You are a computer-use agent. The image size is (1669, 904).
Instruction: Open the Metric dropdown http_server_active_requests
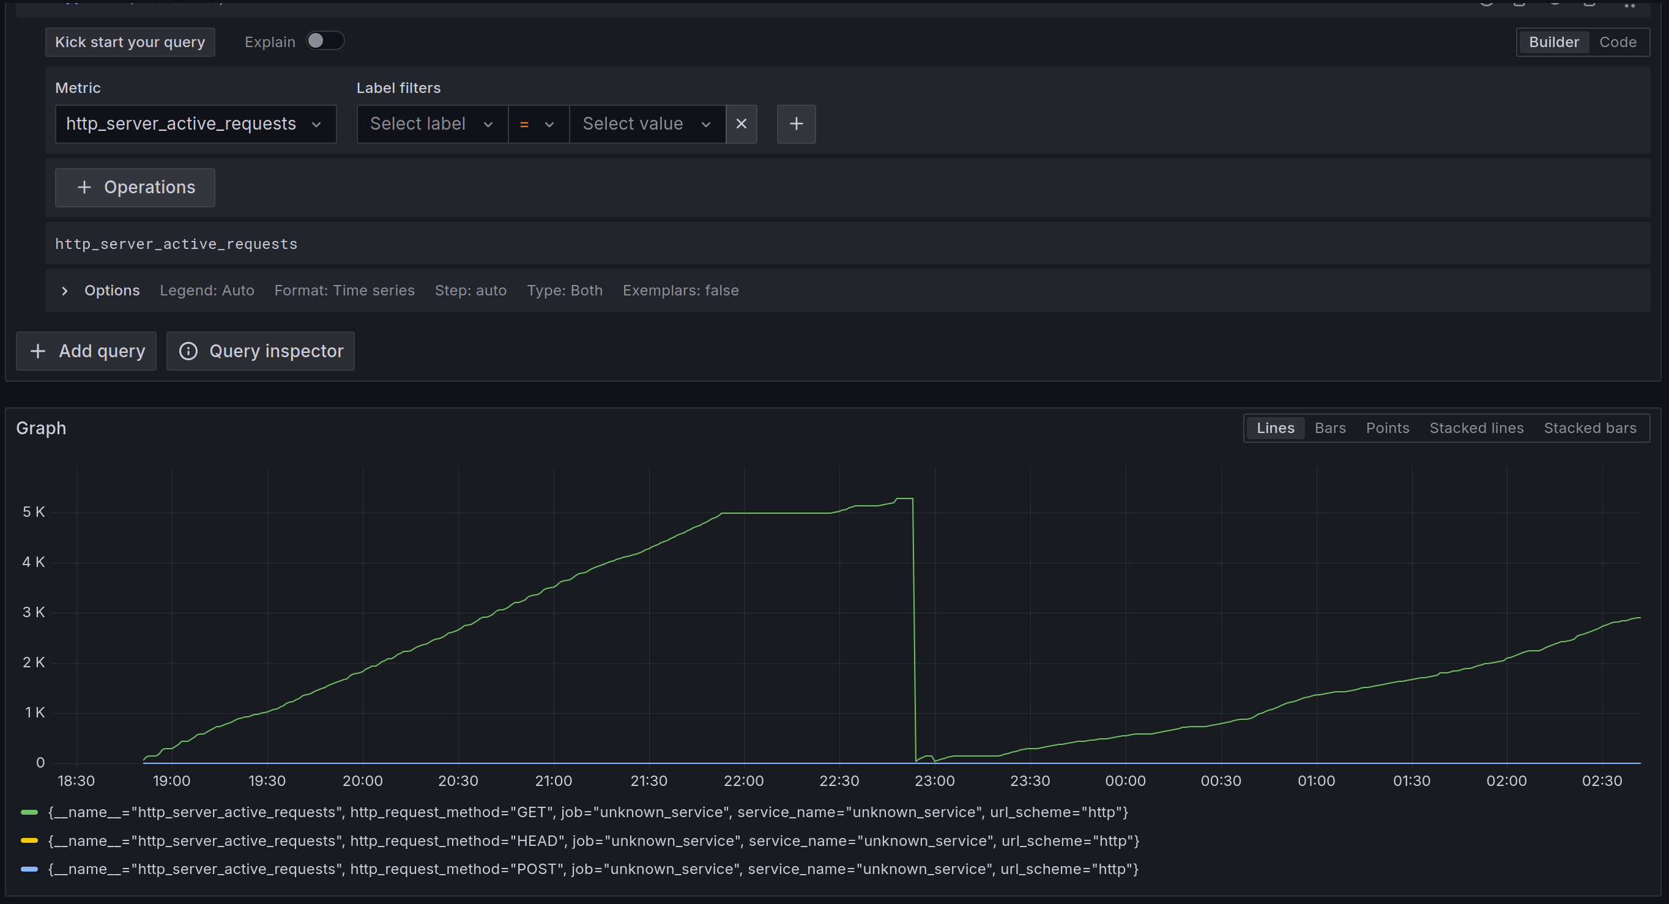click(x=195, y=124)
